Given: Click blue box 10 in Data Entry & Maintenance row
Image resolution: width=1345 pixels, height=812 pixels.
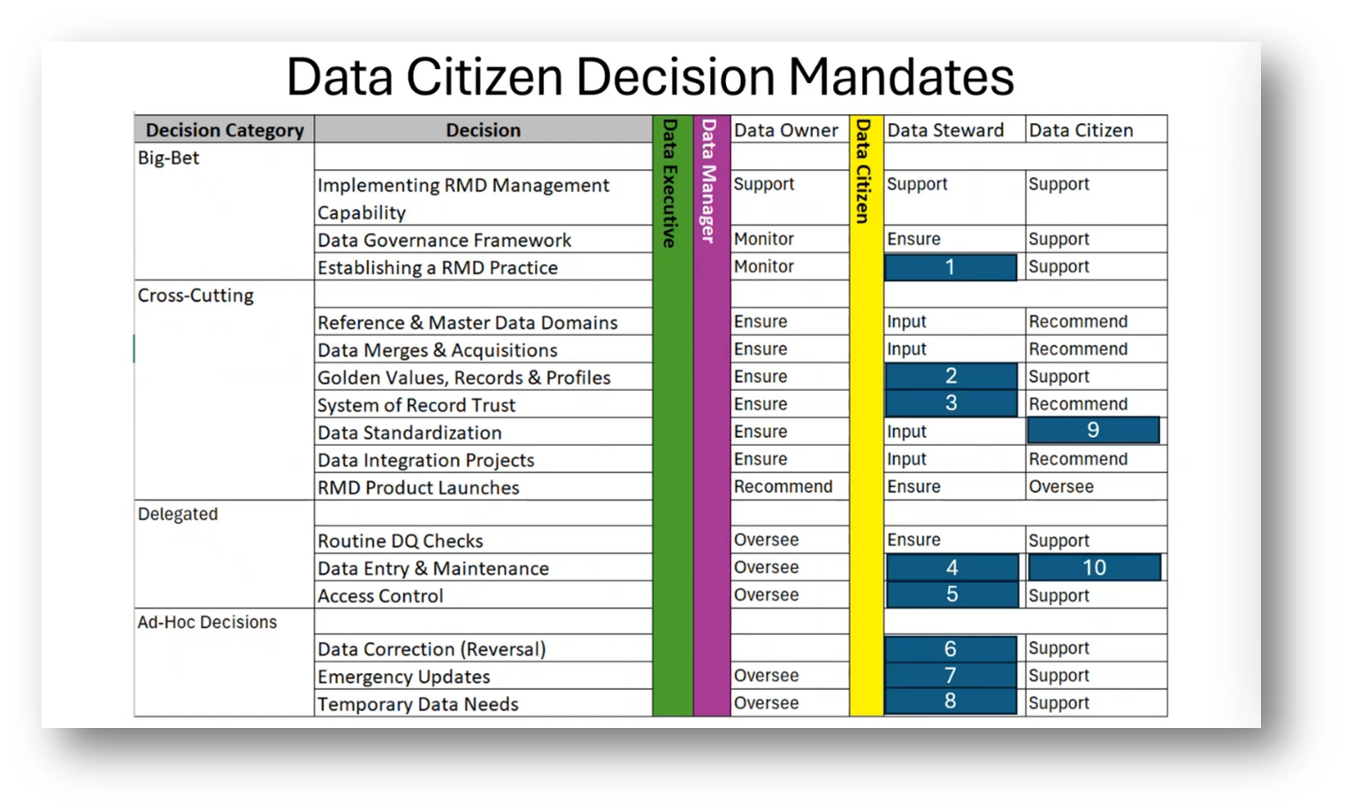Looking at the screenshot, I should click(x=1095, y=567).
